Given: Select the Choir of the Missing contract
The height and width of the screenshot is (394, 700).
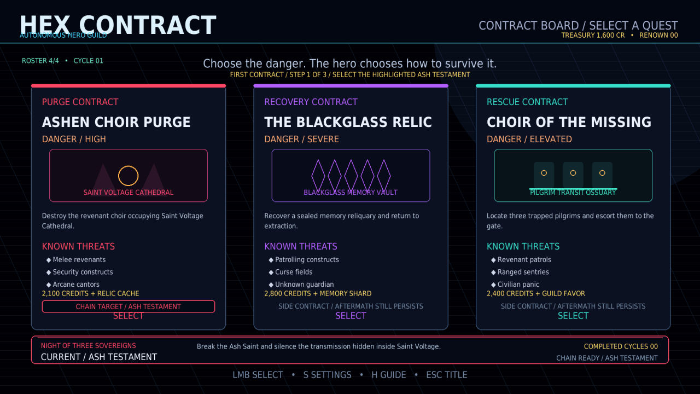Looking at the screenshot, I should pos(573,316).
